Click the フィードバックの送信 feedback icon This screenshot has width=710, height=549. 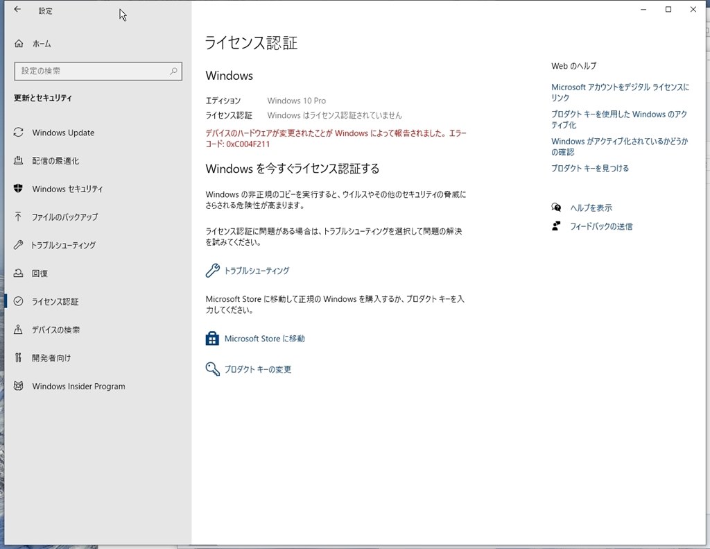coord(555,226)
